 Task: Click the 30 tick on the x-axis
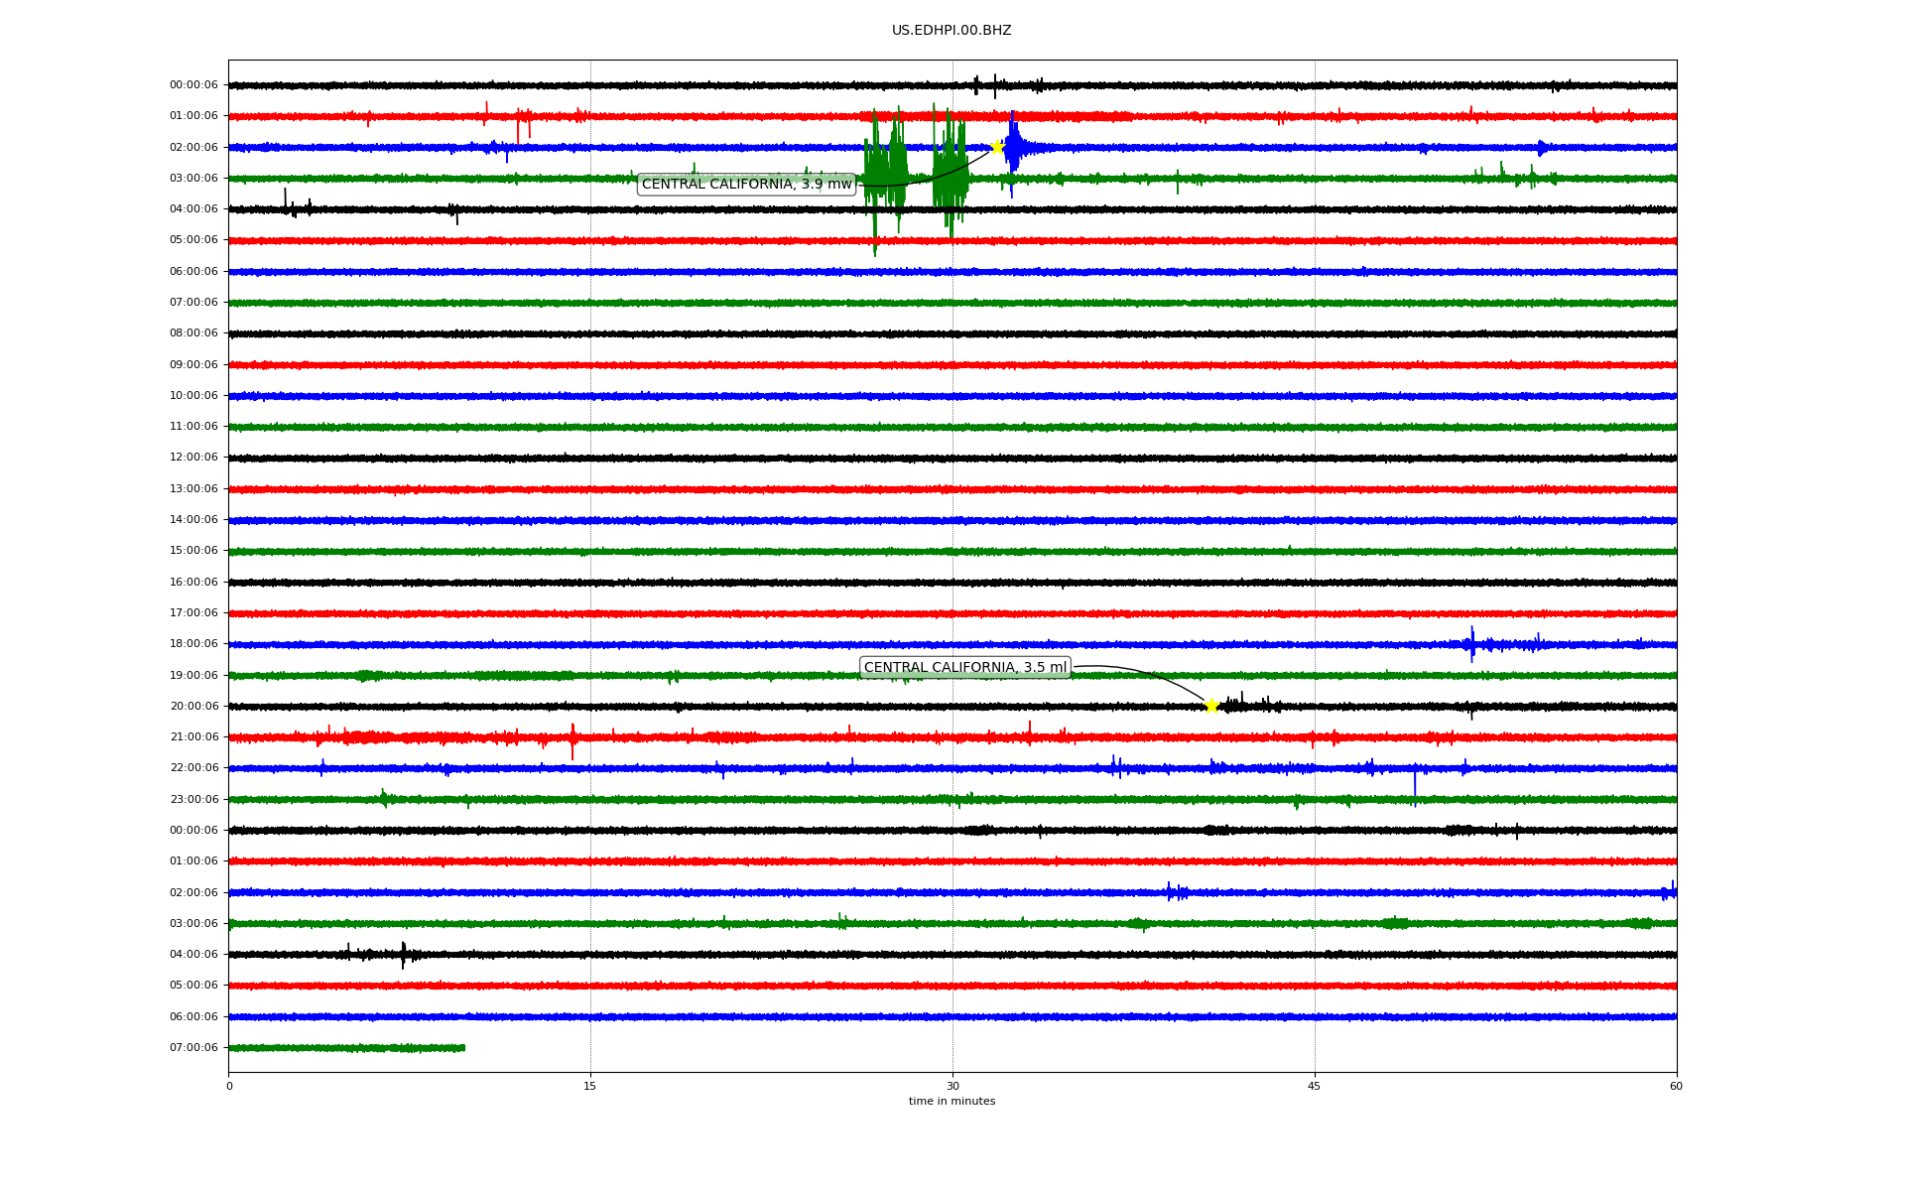[x=952, y=1086]
